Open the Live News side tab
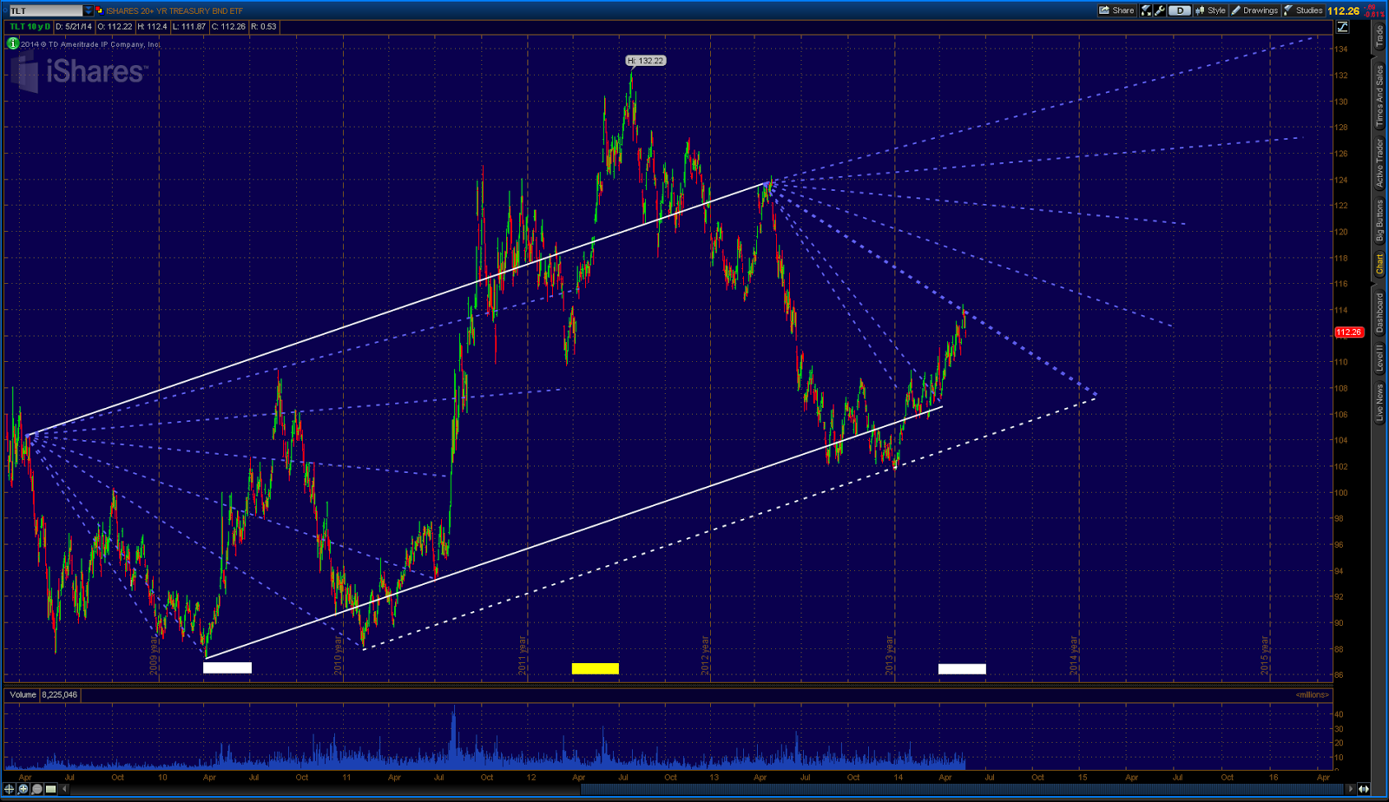Screen dimensions: 1389x802 [1379, 403]
